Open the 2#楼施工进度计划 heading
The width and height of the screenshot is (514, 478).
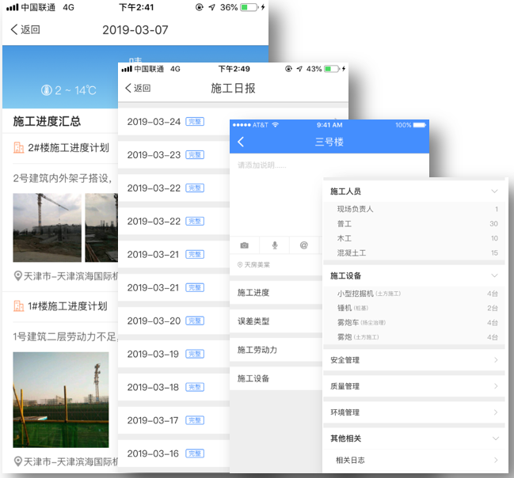click(x=69, y=148)
